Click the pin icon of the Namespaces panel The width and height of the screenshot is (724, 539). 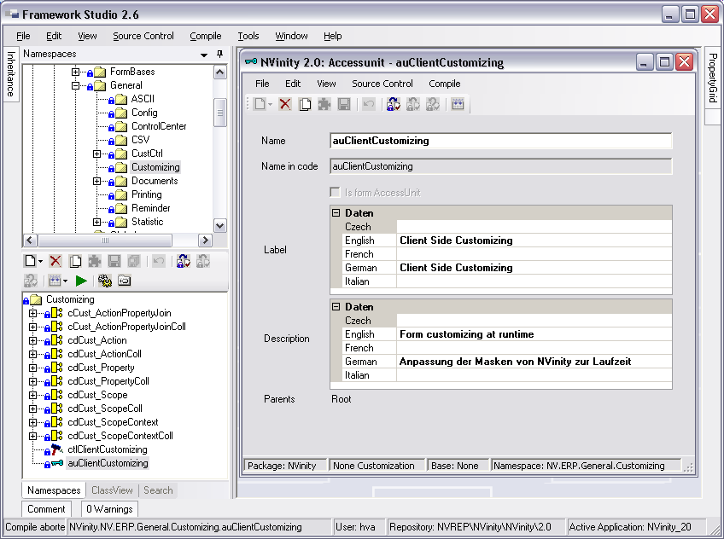[219, 55]
